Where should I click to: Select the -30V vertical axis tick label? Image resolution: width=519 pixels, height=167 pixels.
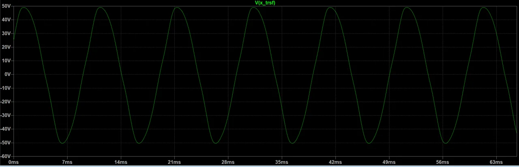click(5, 116)
